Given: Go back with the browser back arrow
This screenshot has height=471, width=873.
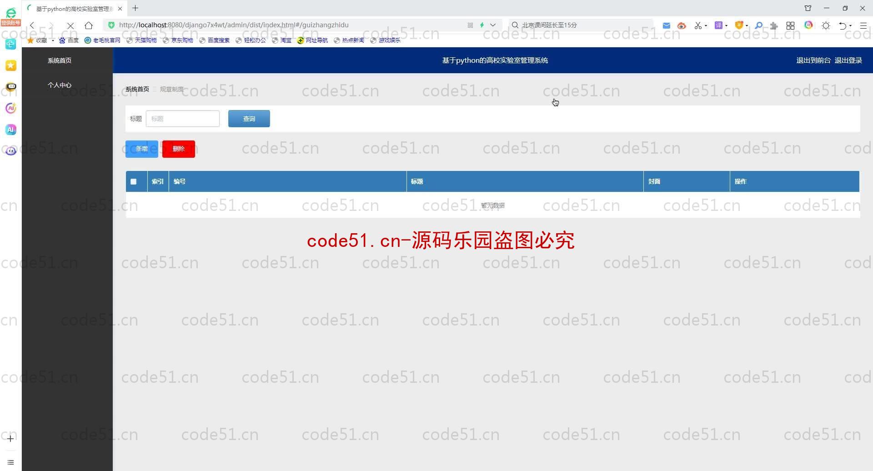Looking at the screenshot, I should coord(32,25).
